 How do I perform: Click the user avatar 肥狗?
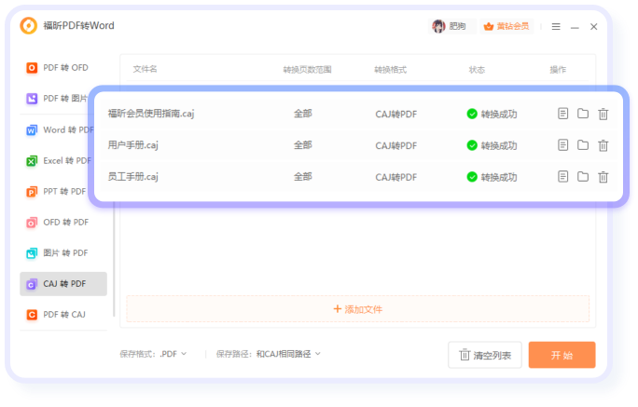tap(438, 26)
